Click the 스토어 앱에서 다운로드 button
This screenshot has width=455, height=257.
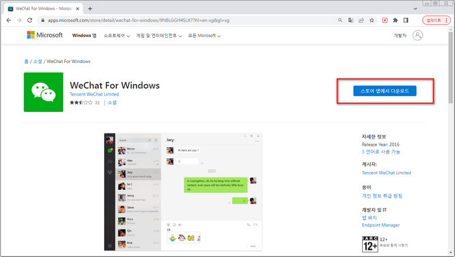click(385, 91)
